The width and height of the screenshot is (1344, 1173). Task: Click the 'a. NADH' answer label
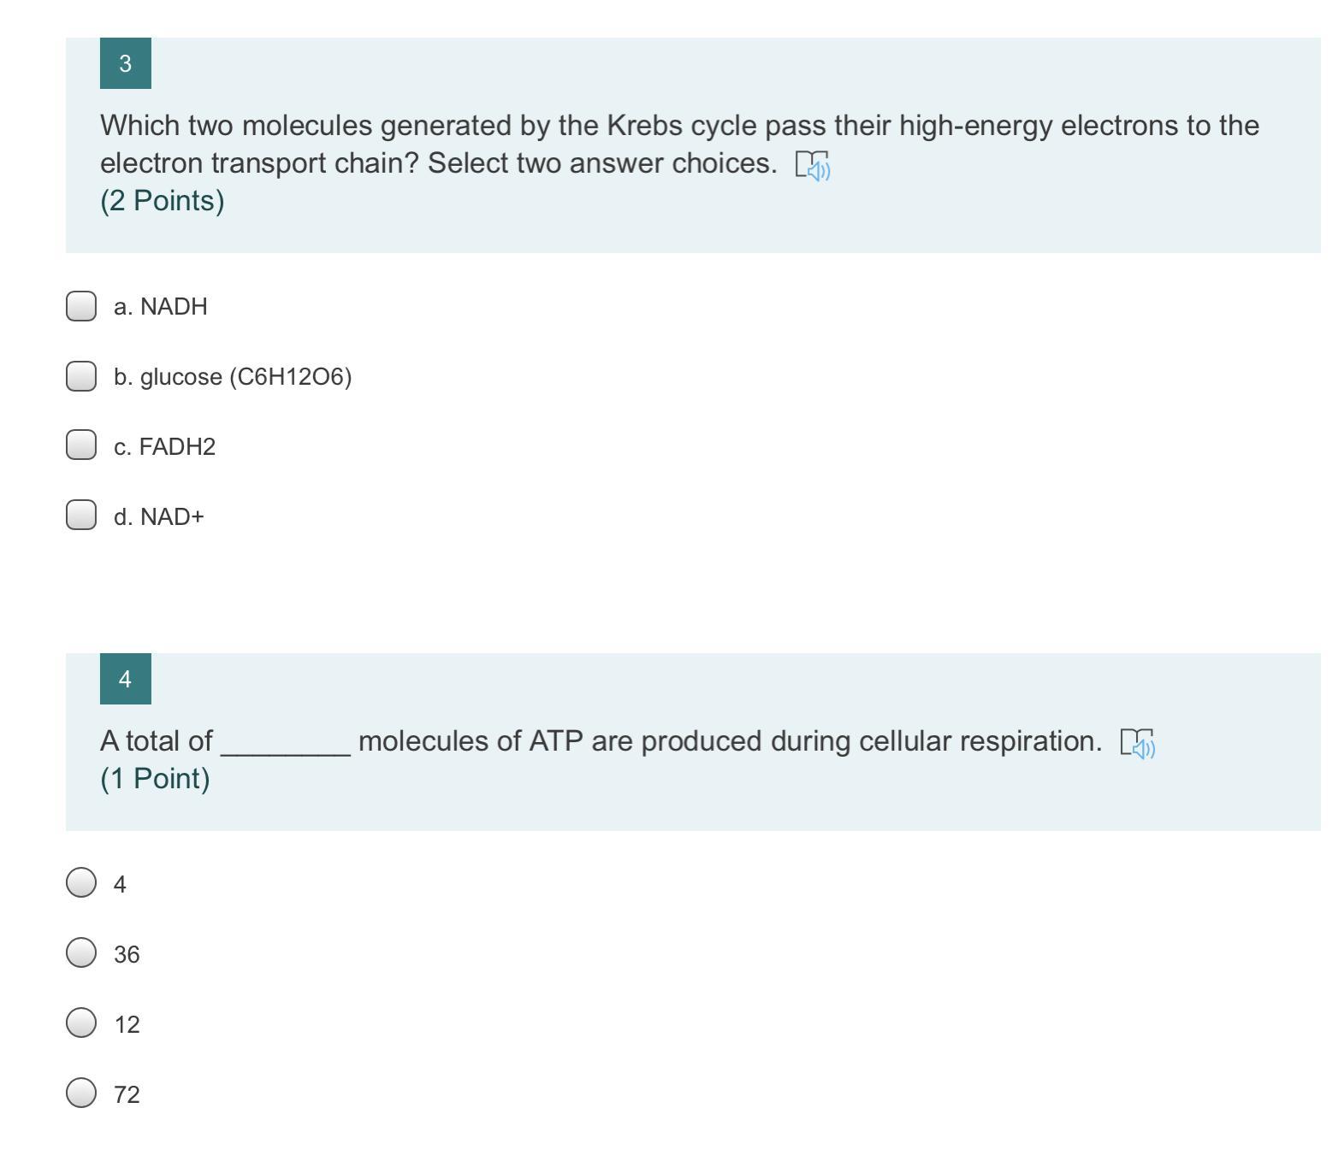[161, 307]
